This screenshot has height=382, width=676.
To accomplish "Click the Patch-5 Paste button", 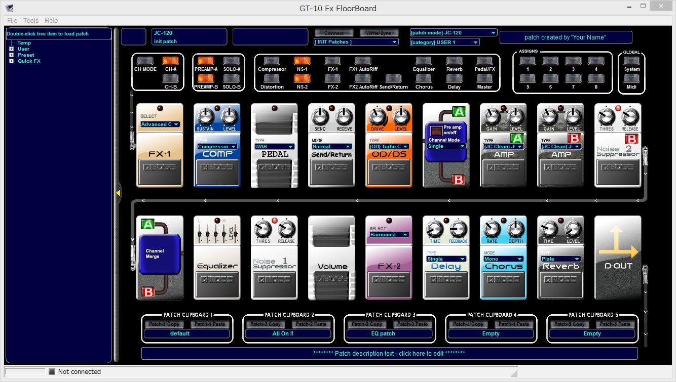I will tap(615, 324).
